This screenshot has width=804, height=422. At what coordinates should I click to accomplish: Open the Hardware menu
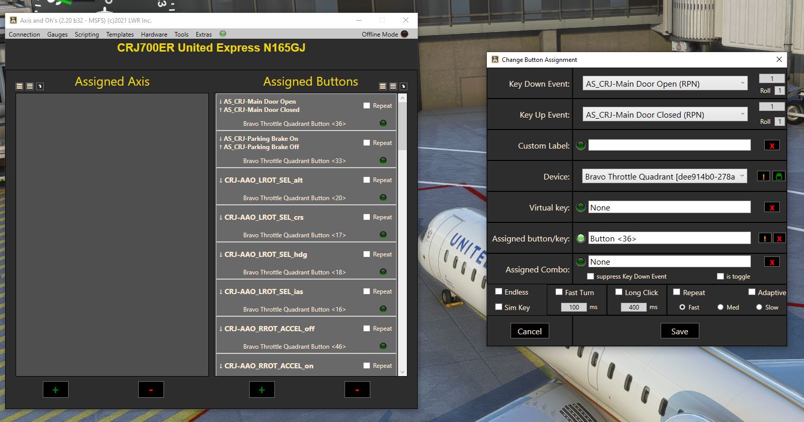tap(154, 35)
